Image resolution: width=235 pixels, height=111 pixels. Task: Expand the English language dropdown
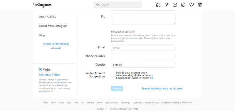click(x=102, y=109)
